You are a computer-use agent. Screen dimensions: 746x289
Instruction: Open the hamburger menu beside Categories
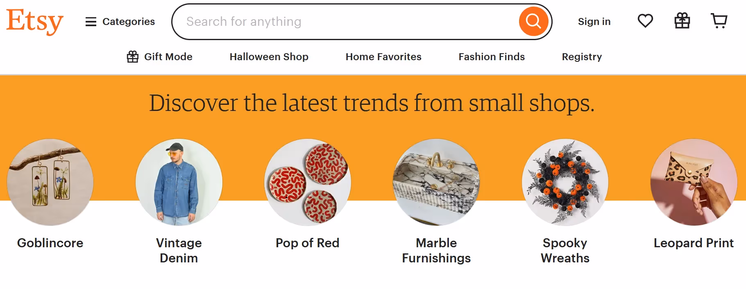(91, 22)
